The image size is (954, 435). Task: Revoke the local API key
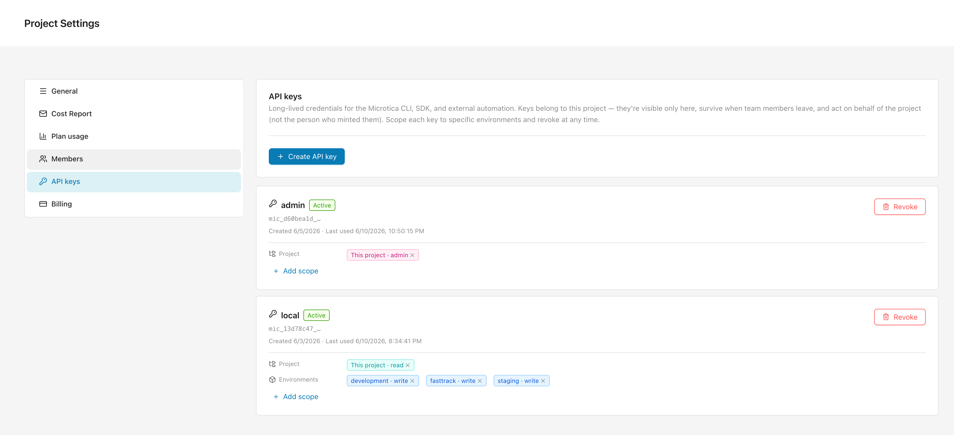(x=900, y=317)
